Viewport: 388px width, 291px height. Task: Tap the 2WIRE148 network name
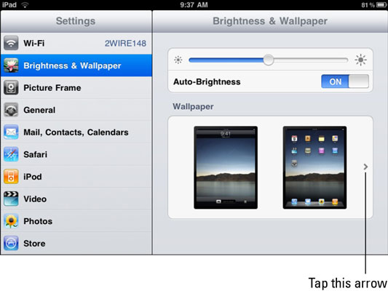[125, 44]
